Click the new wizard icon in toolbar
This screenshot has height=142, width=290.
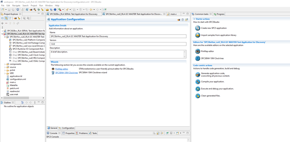[3, 10]
